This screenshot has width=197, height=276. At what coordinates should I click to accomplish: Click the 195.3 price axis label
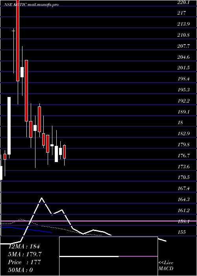(183, 90)
